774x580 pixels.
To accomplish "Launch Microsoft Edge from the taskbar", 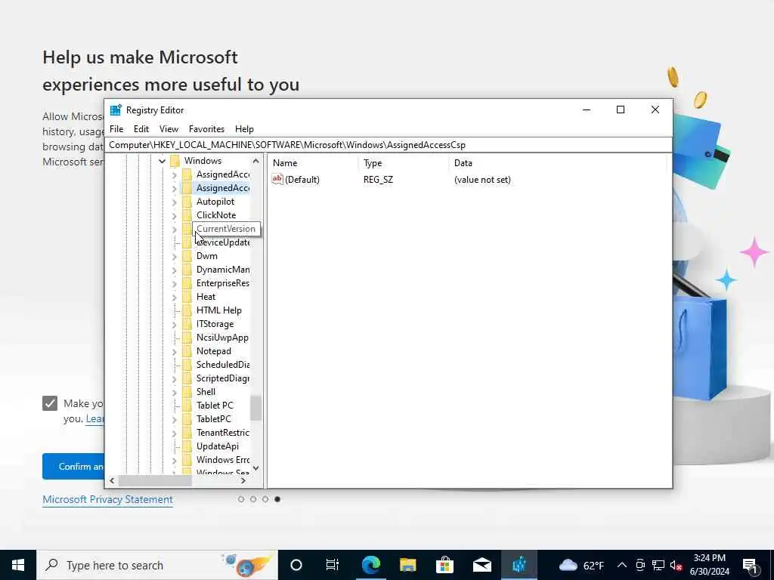I will [x=370, y=565].
